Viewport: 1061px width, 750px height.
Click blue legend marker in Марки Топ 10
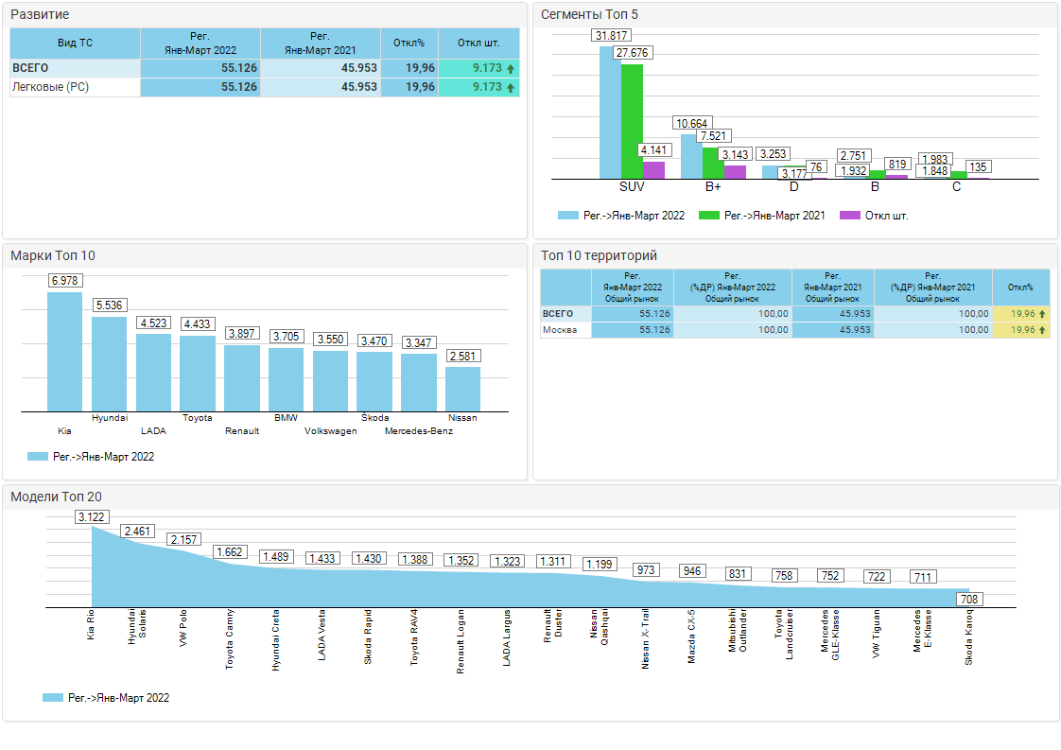(38, 457)
